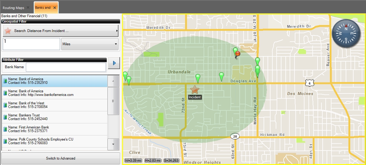Click the distance value field containing 1

pyautogui.click(x=32, y=44)
